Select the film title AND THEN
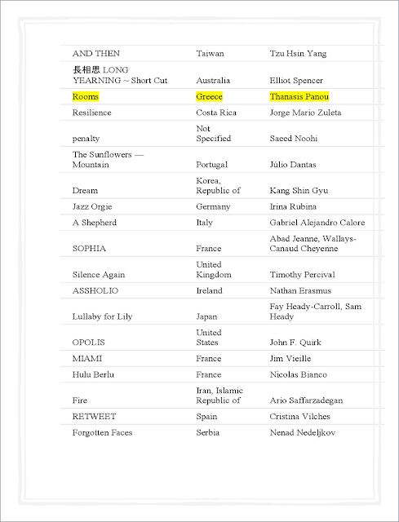Image resolution: width=399 pixels, height=522 pixels. pos(96,54)
